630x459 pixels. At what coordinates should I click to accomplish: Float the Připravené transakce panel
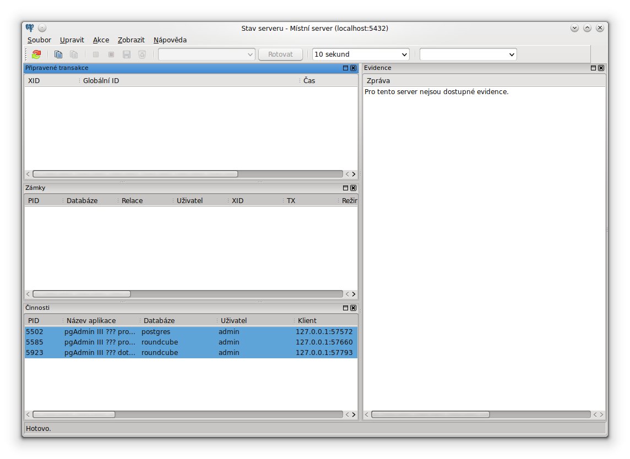coord(345,68)
